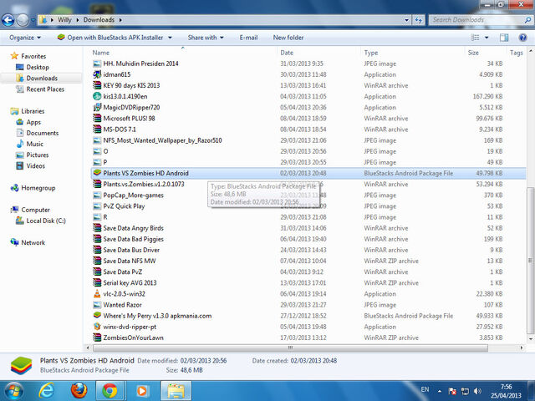Click the Forward navigation arrow
Screen dimensions: 535x401
(23, 20)
